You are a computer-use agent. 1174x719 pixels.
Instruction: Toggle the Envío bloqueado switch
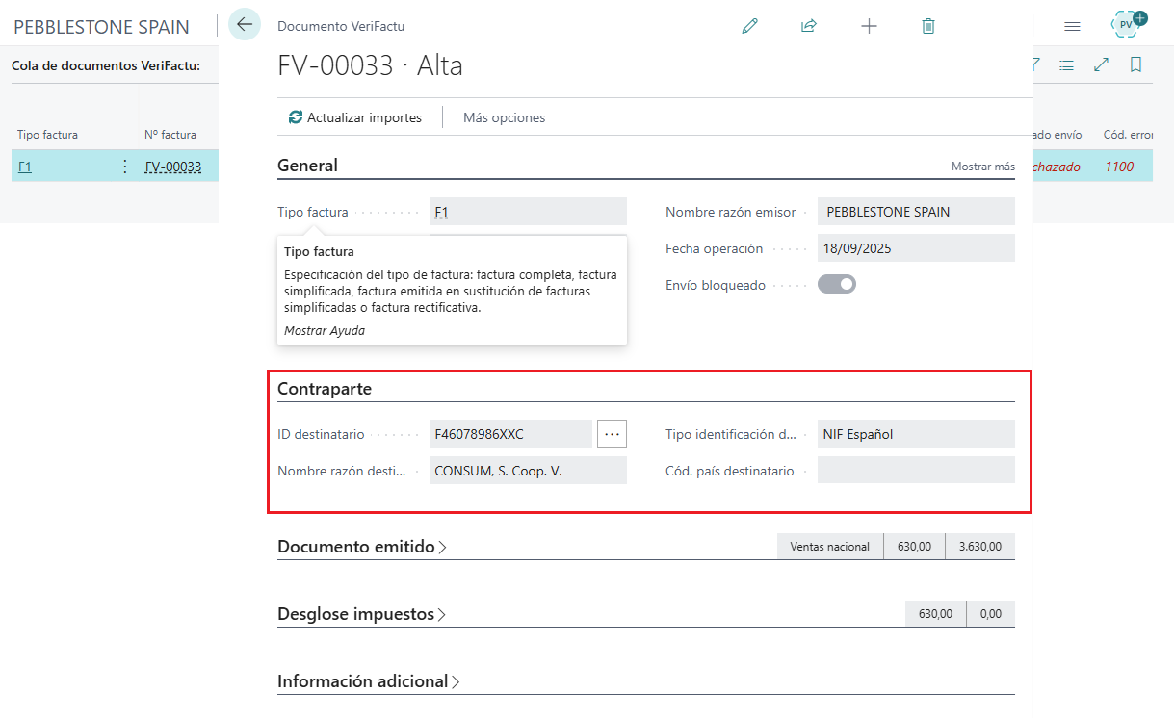(x=837, y=285)
